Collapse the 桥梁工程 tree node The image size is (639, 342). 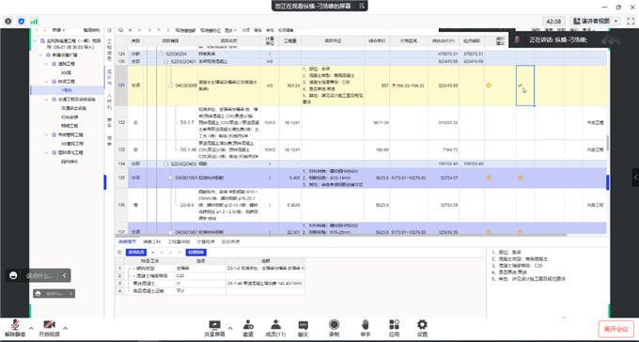pos(47,82)
